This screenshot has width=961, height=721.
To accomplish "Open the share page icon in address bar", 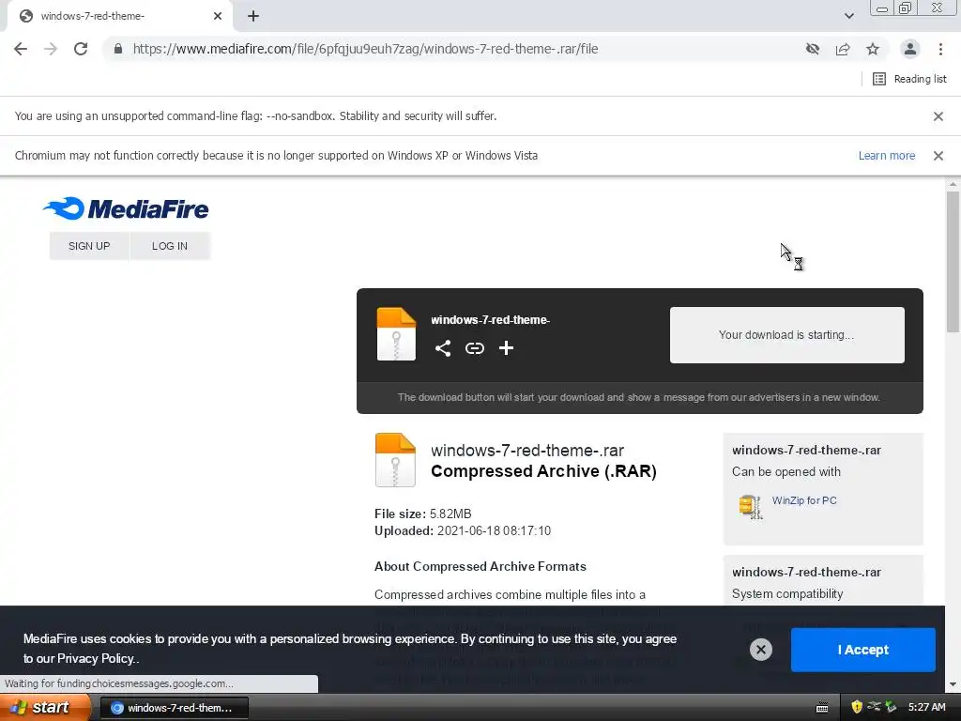I will pos(843,49).
